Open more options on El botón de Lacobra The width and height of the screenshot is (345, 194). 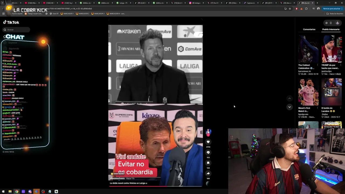pos(341,108)
